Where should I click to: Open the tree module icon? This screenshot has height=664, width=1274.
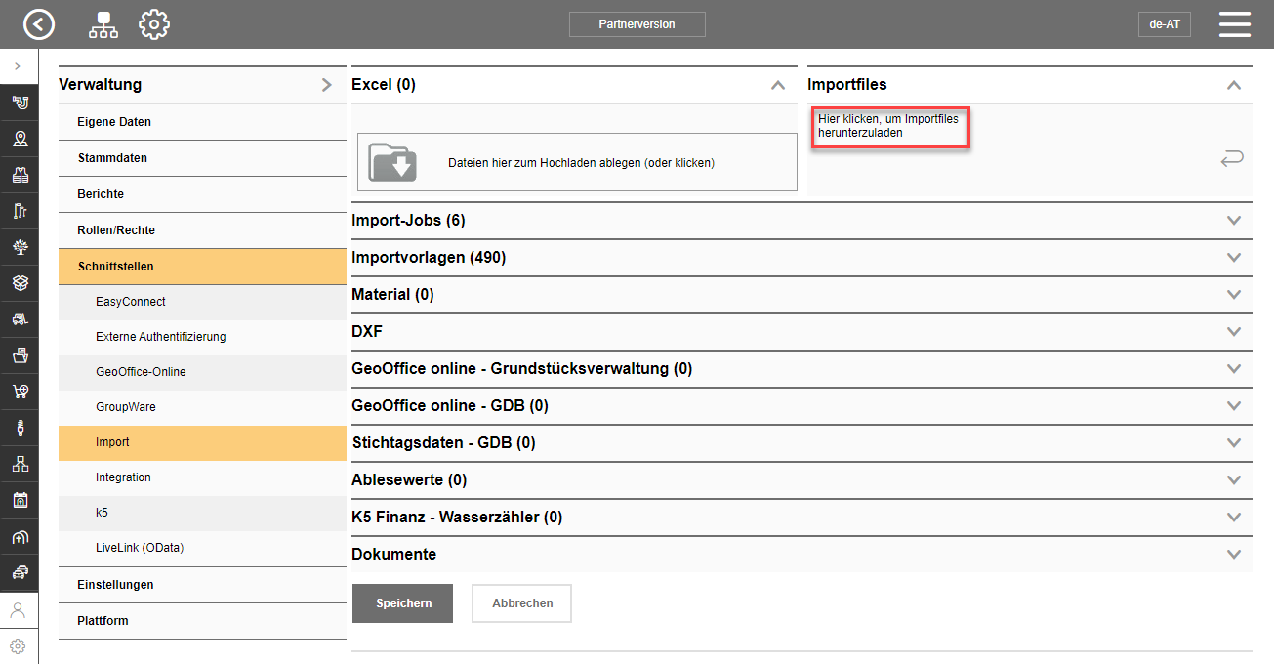pos(20,247)
